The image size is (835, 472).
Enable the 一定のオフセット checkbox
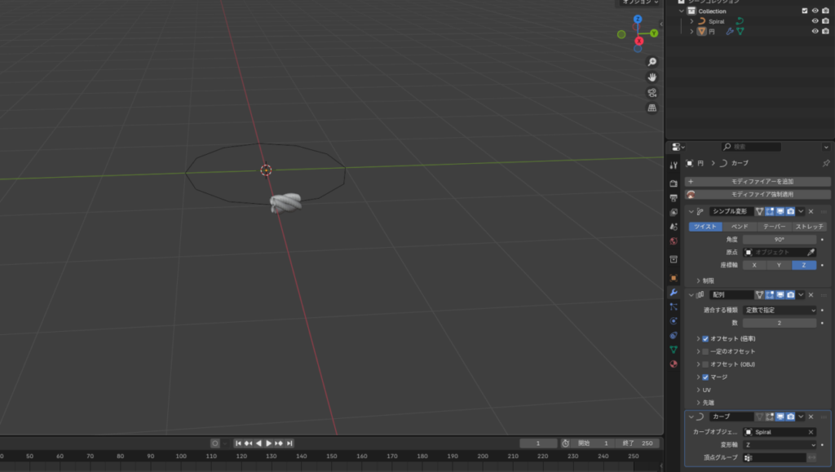(705, 351)
